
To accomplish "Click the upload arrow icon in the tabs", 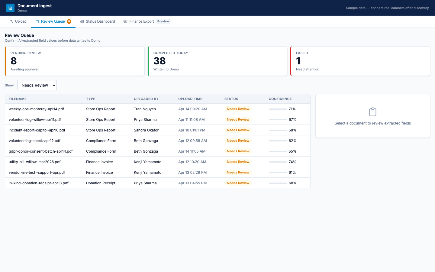I will click(11, 21).
